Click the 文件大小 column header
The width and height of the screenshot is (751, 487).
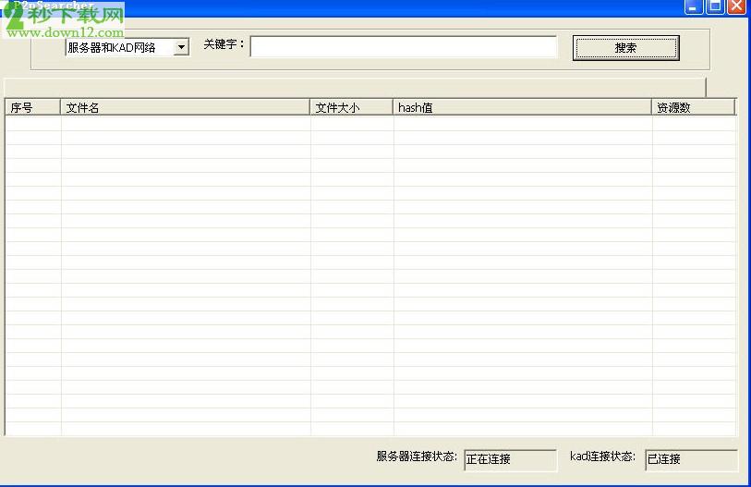351,107
